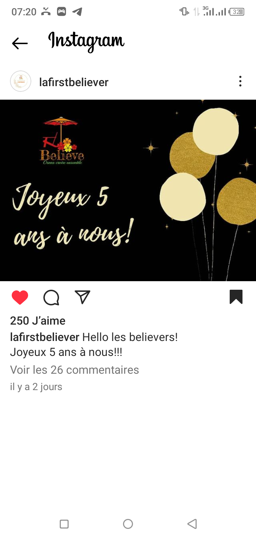Screen dimensions: 256x541
Task: View the 250 J'aime likes list
Action: [38, 321]
